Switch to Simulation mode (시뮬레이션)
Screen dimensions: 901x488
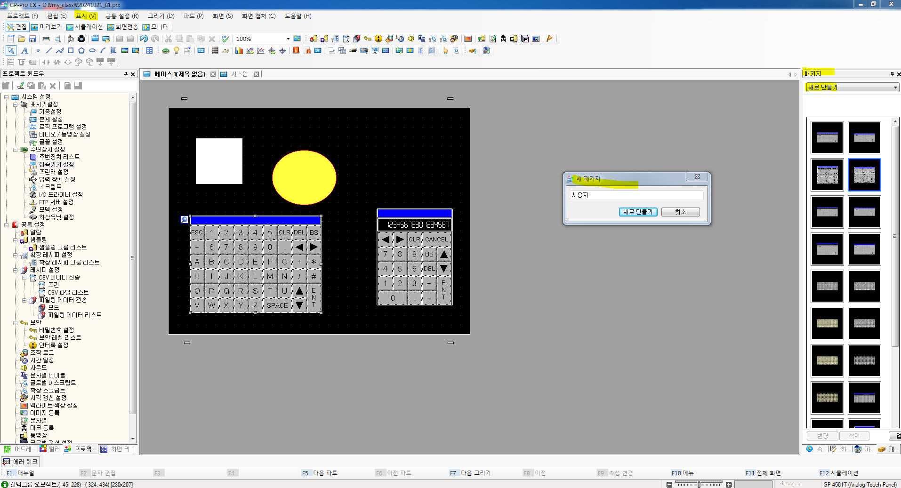[85, 27]
